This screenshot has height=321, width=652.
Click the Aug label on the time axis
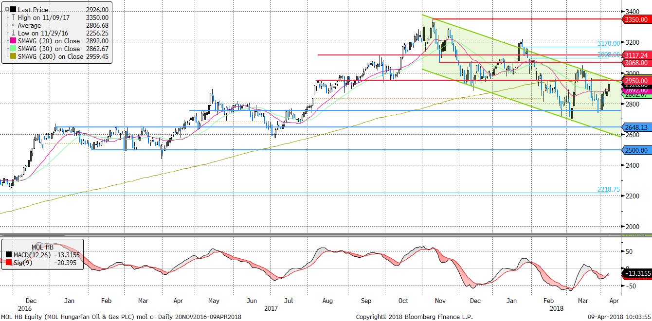click(x=327, y=301)
